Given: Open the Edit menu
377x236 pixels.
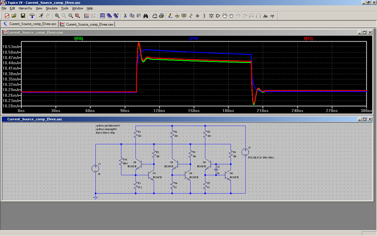Looking at the screenshot, I should click(x=12, y=8).
